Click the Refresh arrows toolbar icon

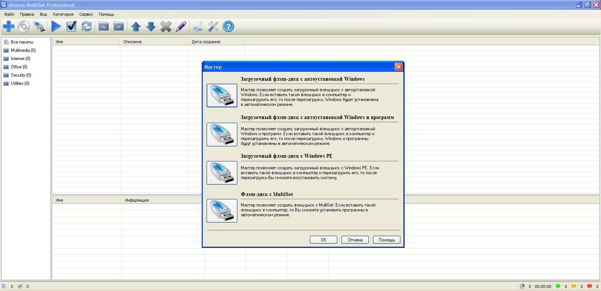coord(86,27)
